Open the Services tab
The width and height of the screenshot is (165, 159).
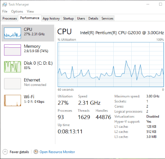(107, 18)
